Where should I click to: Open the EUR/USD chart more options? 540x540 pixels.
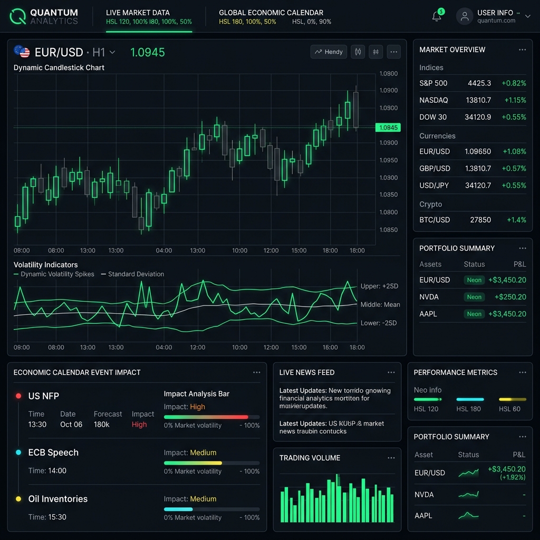tap(393, 52)
